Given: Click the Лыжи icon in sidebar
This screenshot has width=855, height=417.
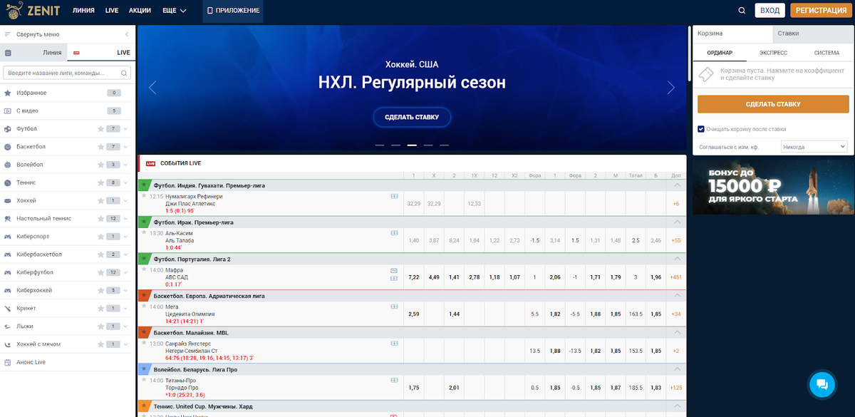Looking at the screenshot, I should [8, 326].
